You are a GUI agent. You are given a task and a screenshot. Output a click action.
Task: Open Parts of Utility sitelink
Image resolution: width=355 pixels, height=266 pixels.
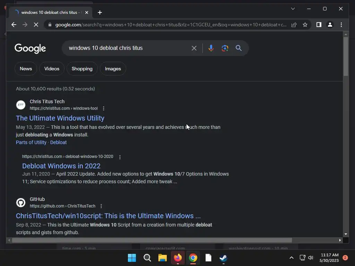[x=31, y=142]
